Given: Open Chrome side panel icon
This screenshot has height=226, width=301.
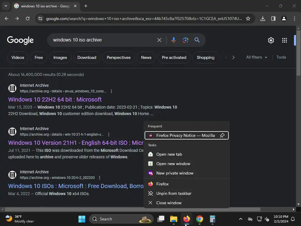Looking at the screenshot, I should pos(273,19).
